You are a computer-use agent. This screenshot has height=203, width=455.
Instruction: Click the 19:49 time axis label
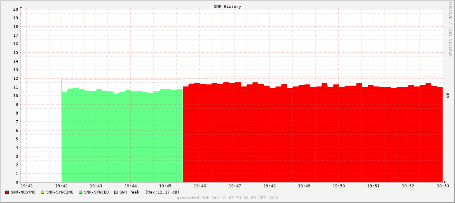(x=304, y=187)
